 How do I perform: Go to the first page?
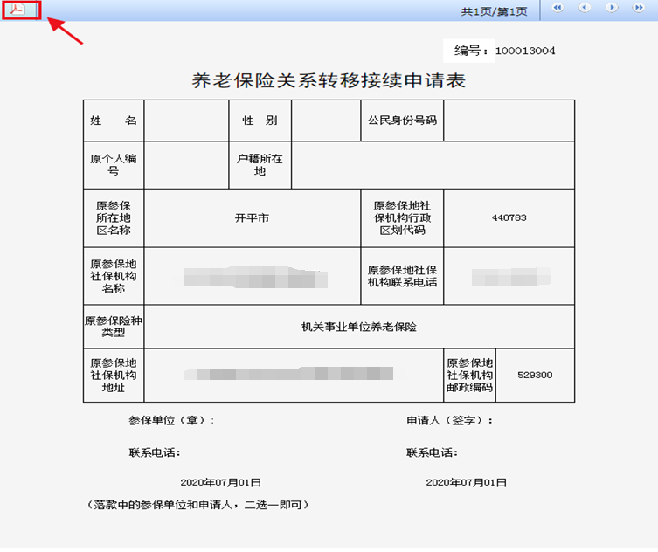pos(558,8)
